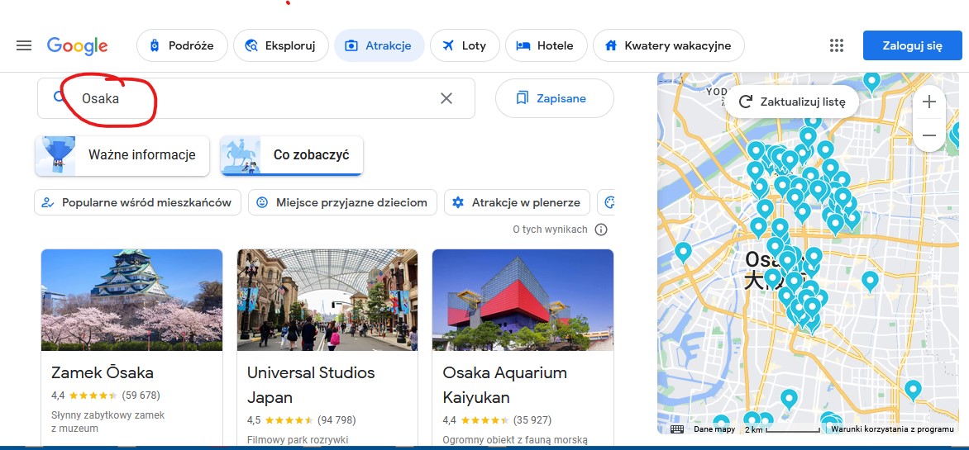Zoom out the map with minus
Viewport: 969px width, 450px height.
pyautogui.click(x=928, y=135)
